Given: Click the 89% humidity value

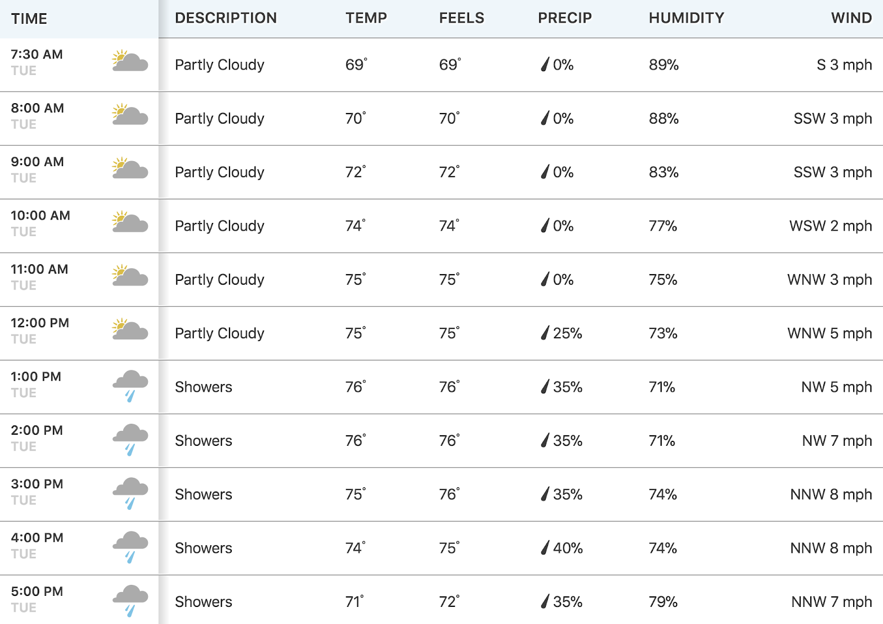Looking at the screenshot, I should click(663, 65).
